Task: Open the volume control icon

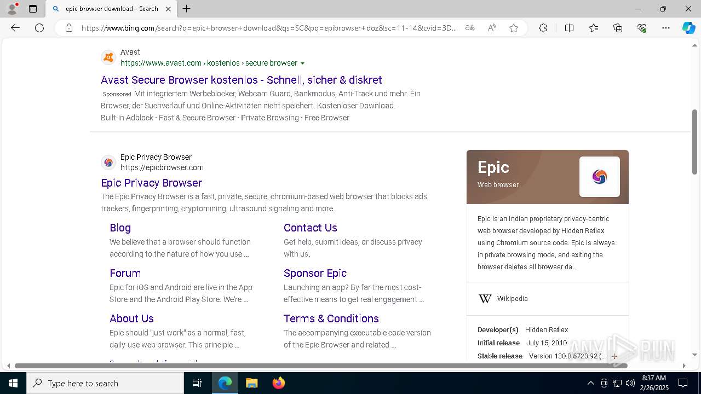Action: tap(630, 383)
